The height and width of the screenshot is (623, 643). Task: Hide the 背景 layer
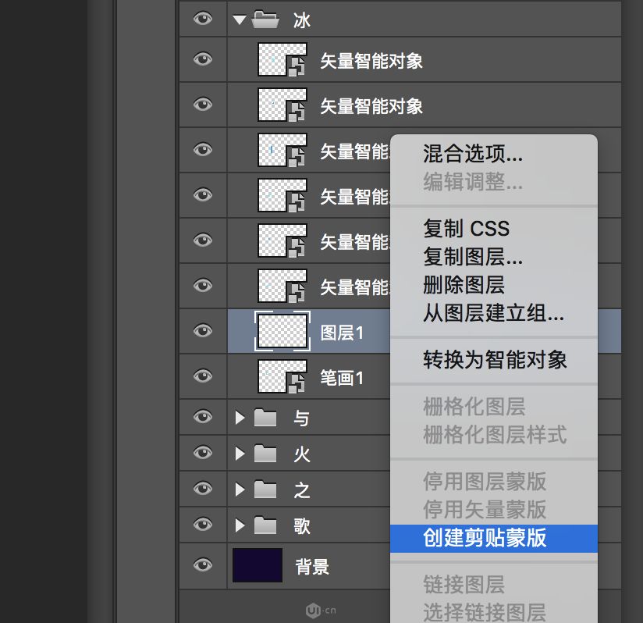coord(202,565)
